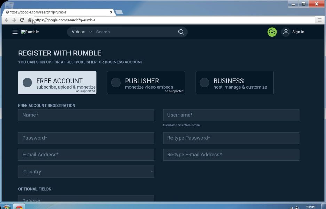The image size is (326, 209).
Task: Click the 'Register with Rumble' heading
Action: [x=60, y=53]
